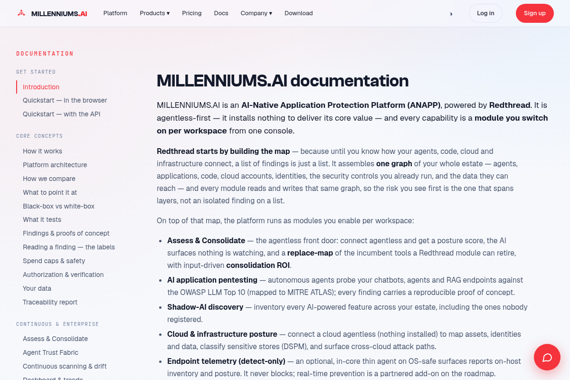The height and width of the screenshot is (380, 570).
Task: Open the How we compare page
Action: (49, 179)
